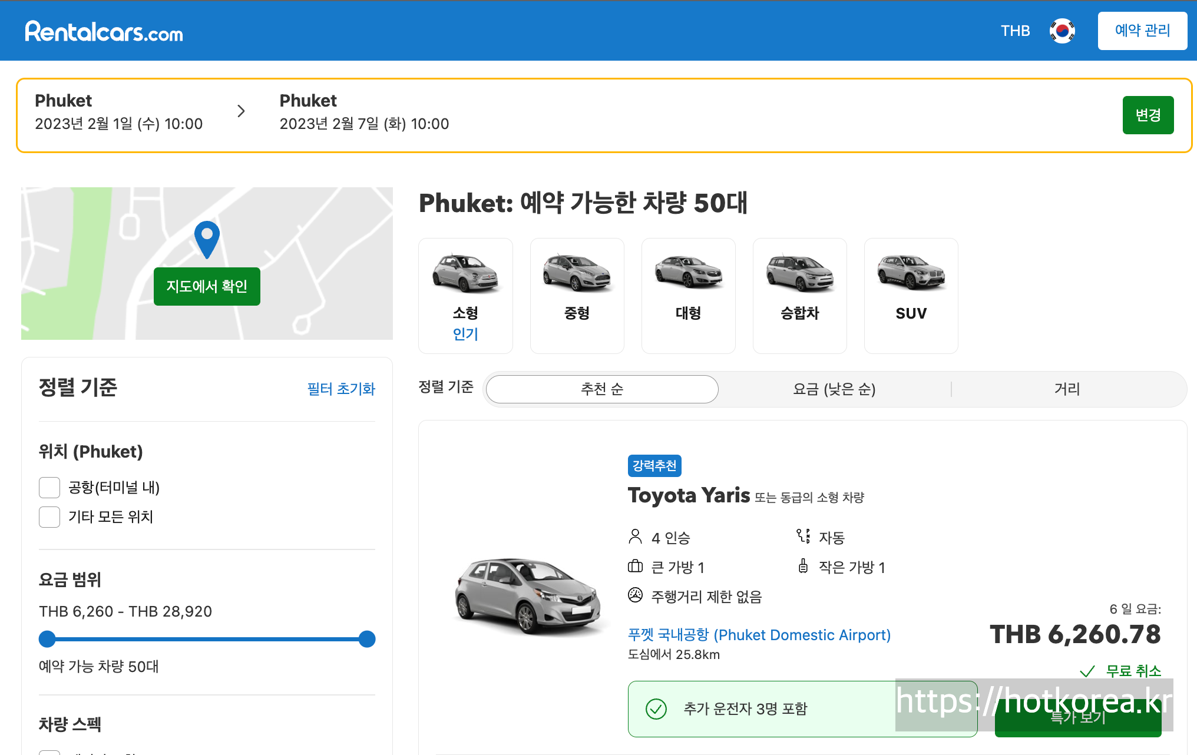Click the green 변경 button

click(x=1148, y=115)
